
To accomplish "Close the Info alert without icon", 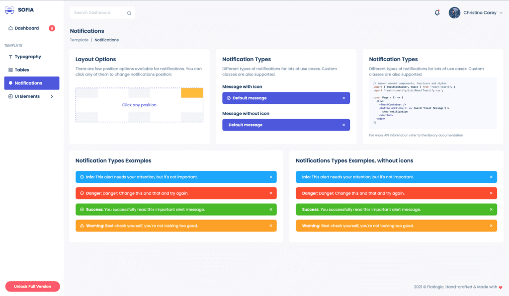I will tap(491, 177).
